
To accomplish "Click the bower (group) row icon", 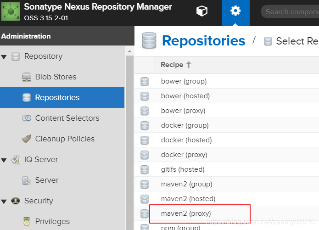I will point(145,81).
